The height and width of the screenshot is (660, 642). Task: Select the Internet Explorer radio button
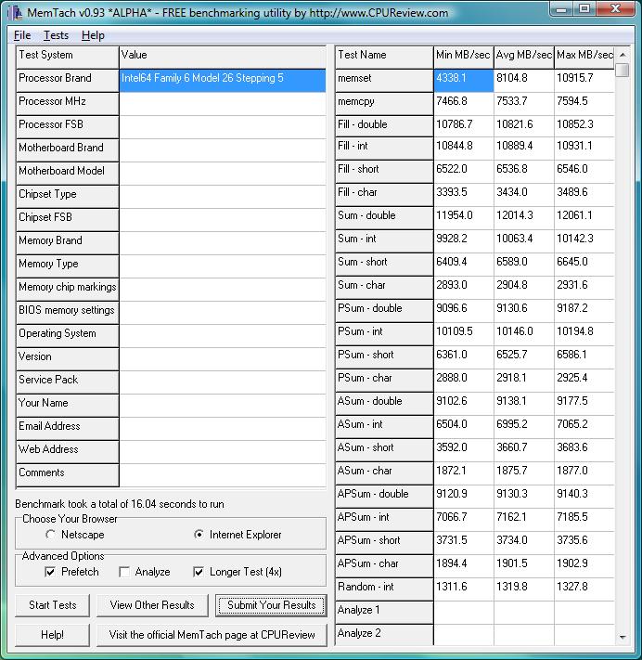(x=199, y=535)
